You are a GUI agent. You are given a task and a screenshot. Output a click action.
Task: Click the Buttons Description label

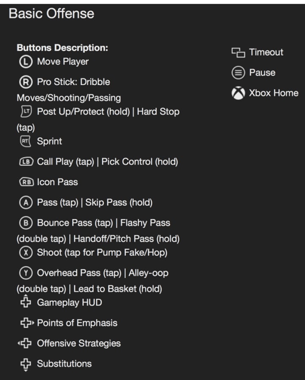click(62, 48)
